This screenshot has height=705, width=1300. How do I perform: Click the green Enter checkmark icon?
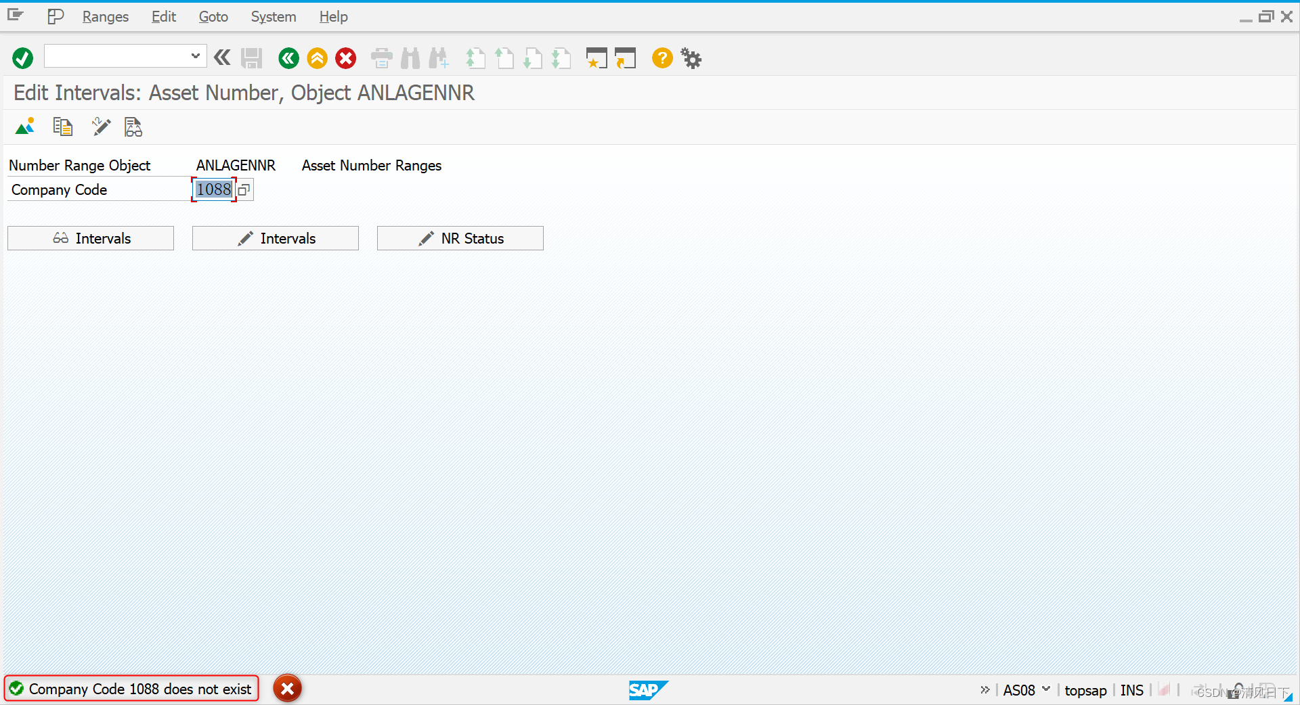22,58
